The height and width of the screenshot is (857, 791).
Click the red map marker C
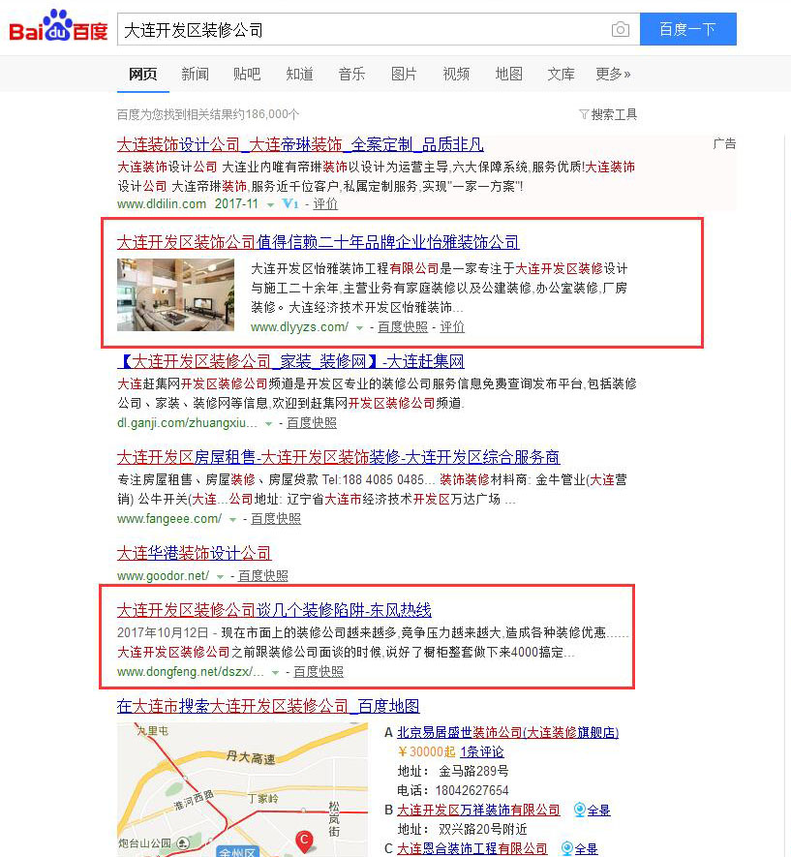pos(304,841)
